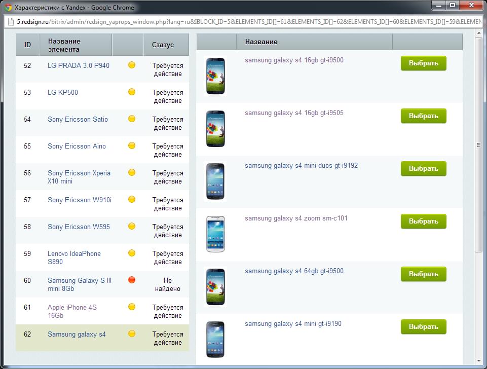487x369 pixels.
Task: Click the Не найдено status text
Action: 167,284
